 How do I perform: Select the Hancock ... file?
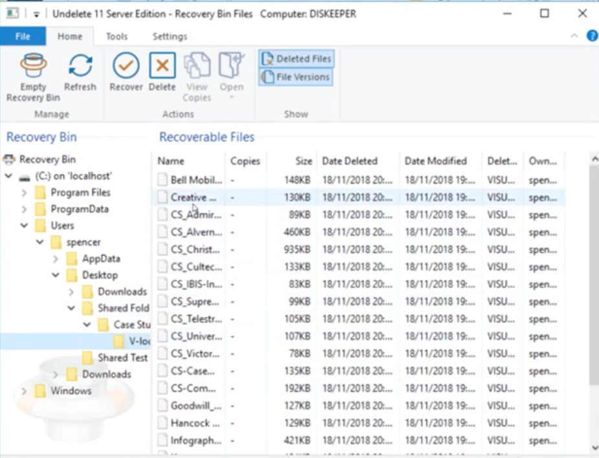(195, 423)
